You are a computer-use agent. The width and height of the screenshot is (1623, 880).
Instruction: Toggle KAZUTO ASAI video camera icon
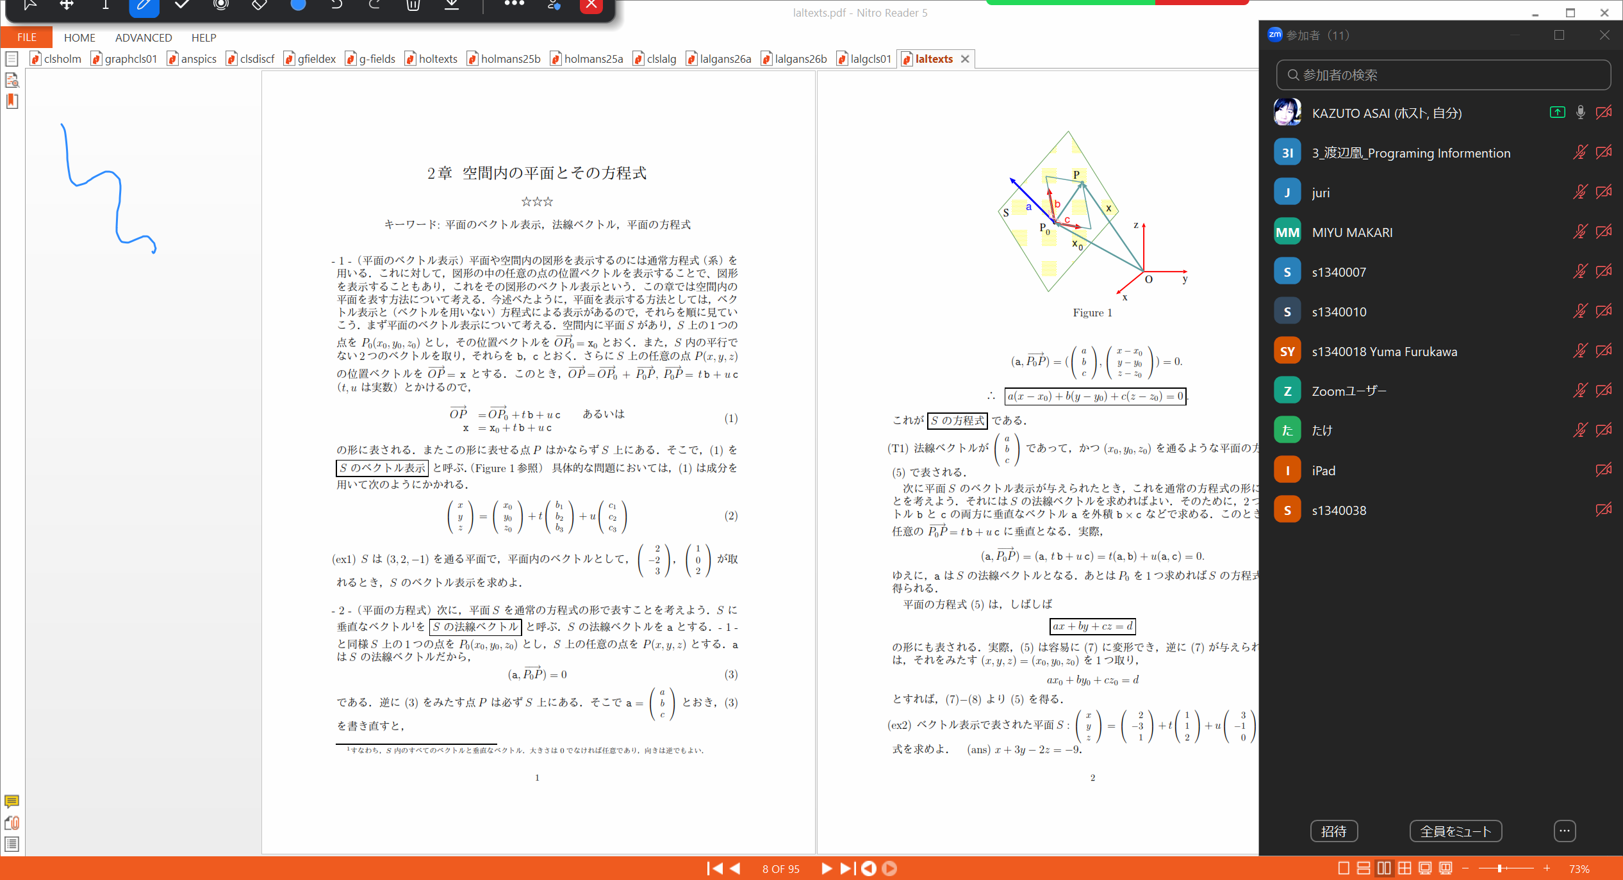click(1604, 113)
